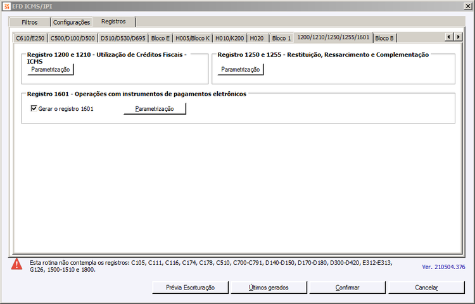475x304 pixels.
Task: Click the Registro 1250 e 1255 group title
Action: point(323,55)
